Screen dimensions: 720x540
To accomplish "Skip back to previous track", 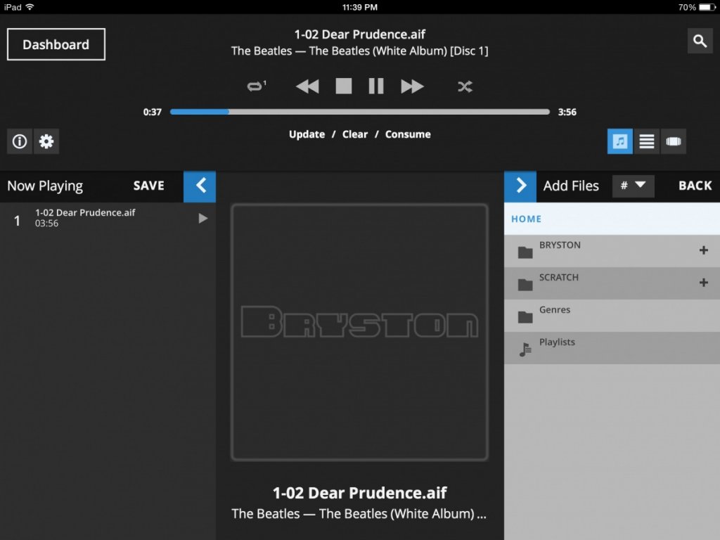I will tap(307, 86).
